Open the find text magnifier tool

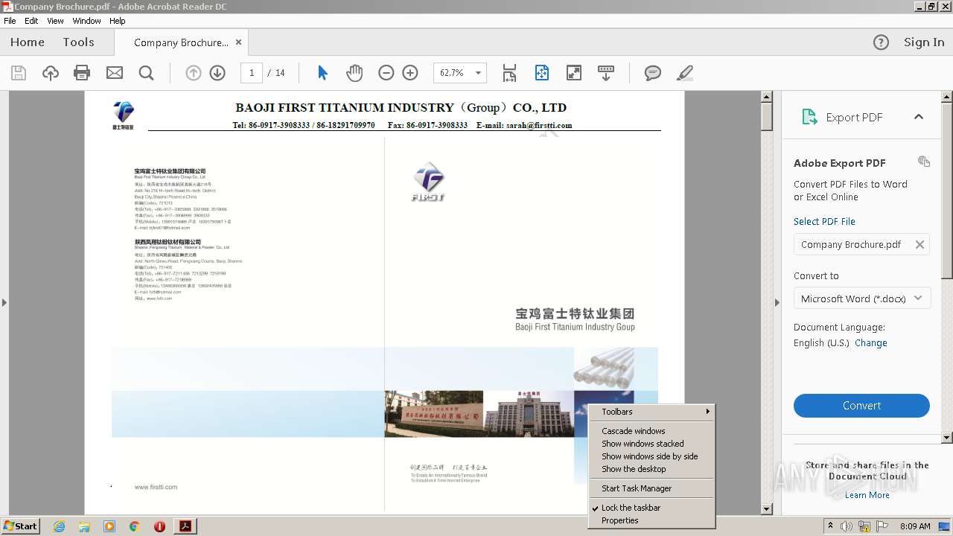coord(147,73)
